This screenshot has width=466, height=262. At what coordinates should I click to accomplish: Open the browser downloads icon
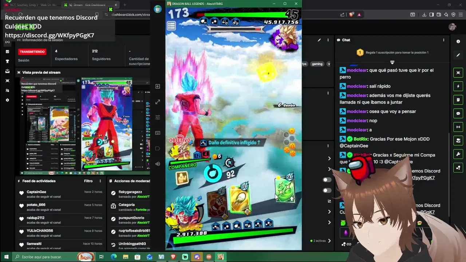[424, 15]
